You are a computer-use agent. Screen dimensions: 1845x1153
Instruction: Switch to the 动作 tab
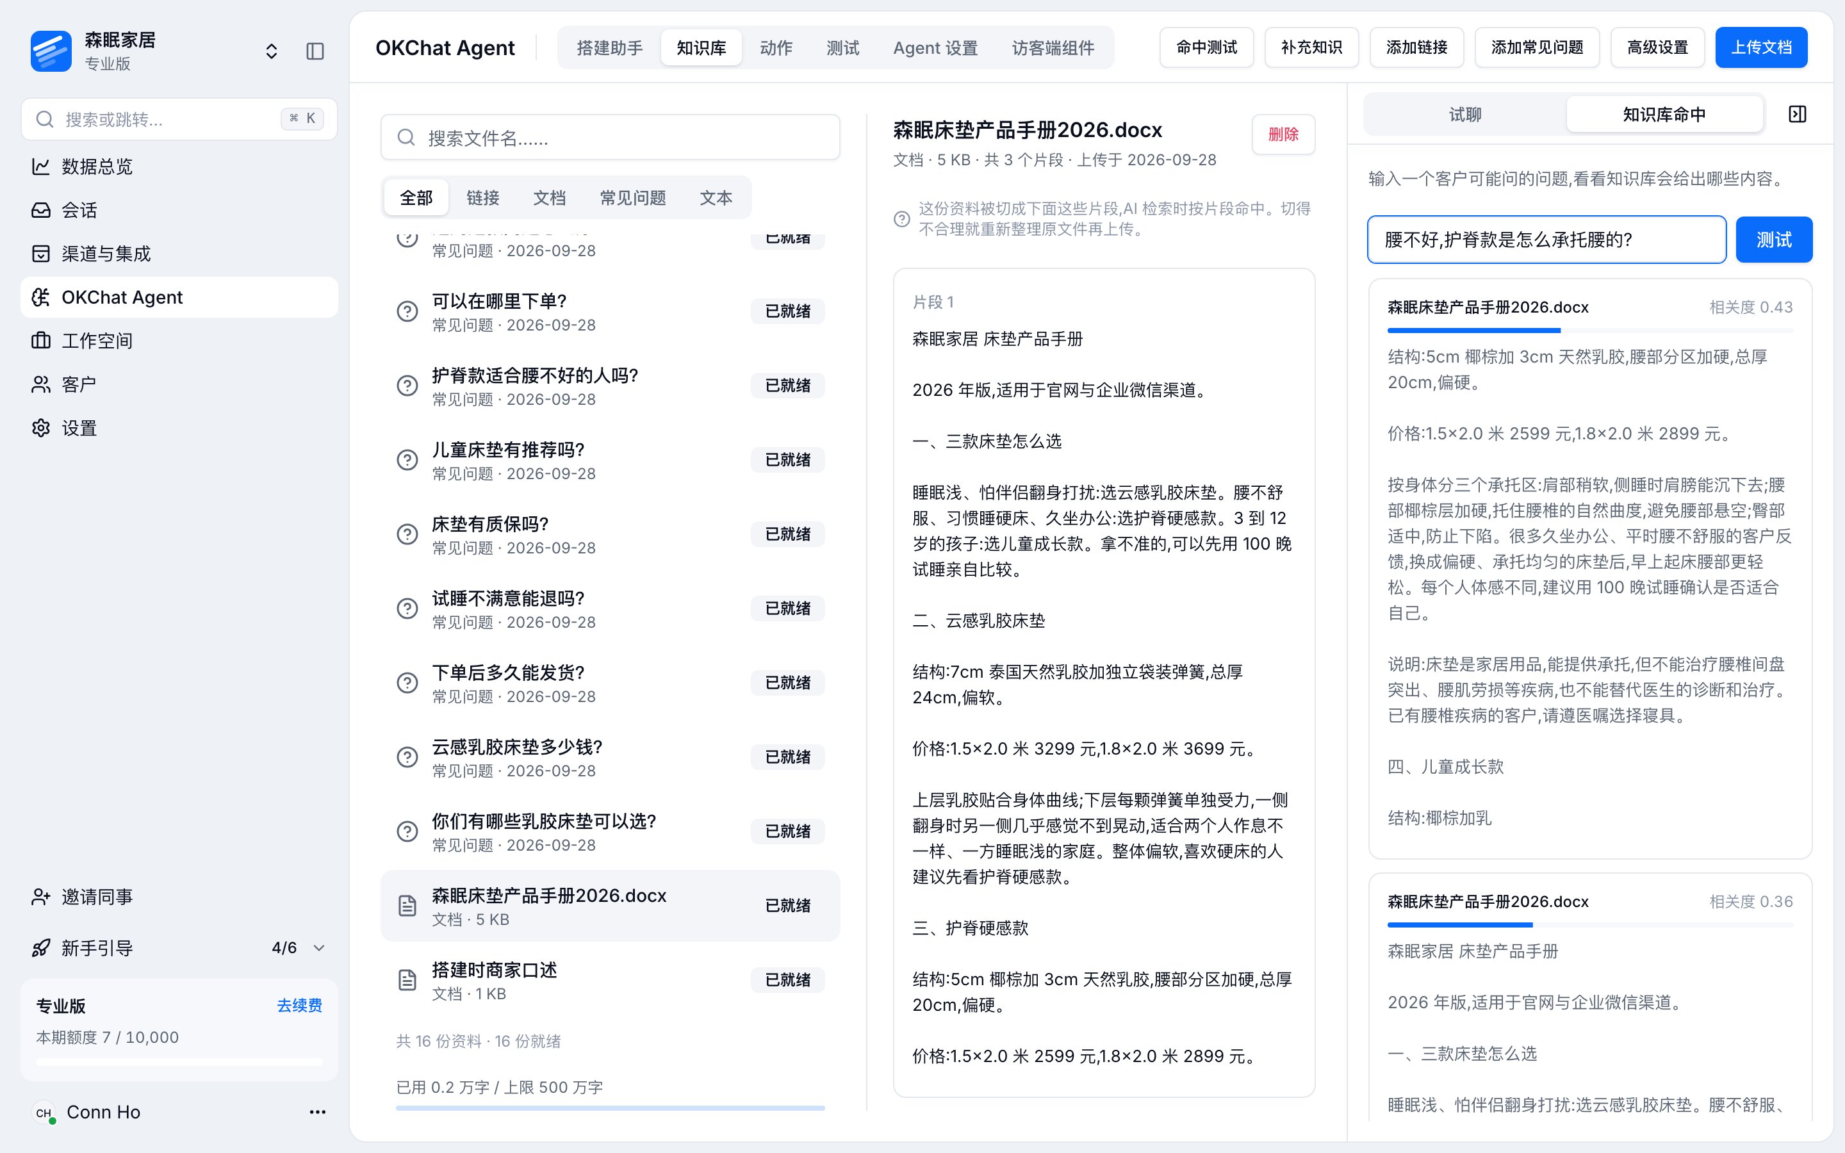(x=776, y=47)
